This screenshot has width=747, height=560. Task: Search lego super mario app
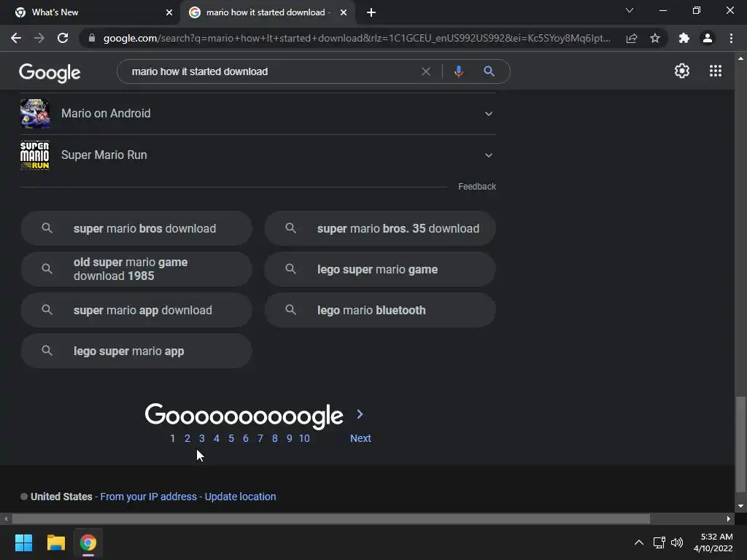[136, 351]
